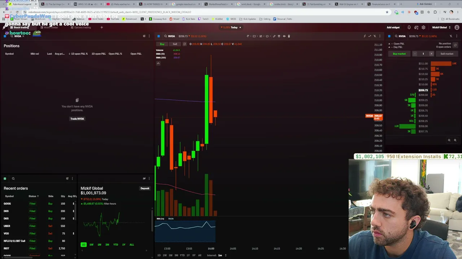Open Positions widget three-dot menu
The image size is (462, 259).
pos(149,36)
